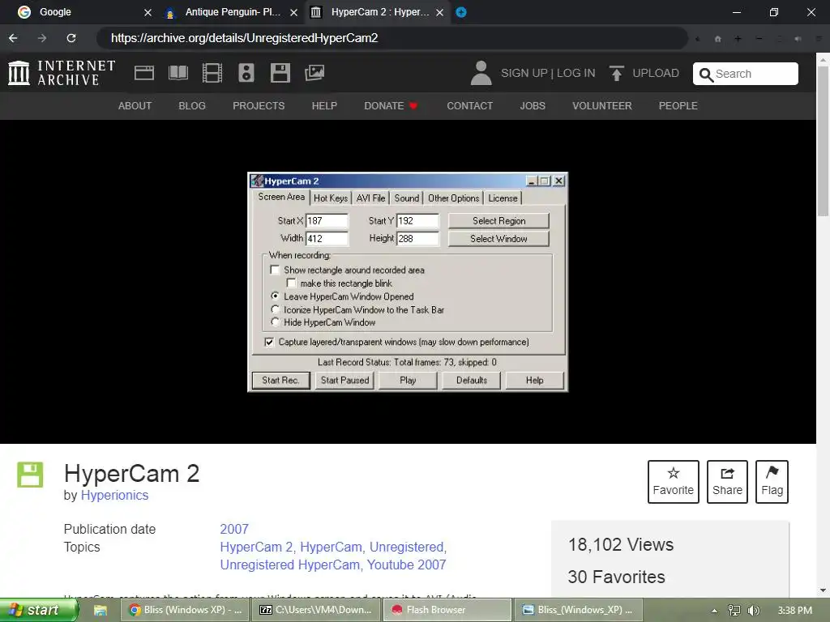Click the upload arrow icon
830x622 pixels.
pos(616,73)
